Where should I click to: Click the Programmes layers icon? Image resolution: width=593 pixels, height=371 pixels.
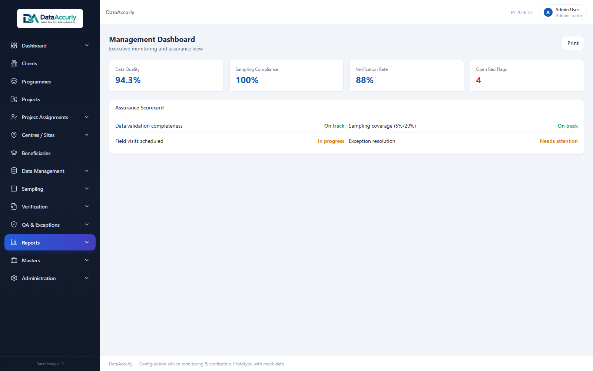click(x=14, y=81)
